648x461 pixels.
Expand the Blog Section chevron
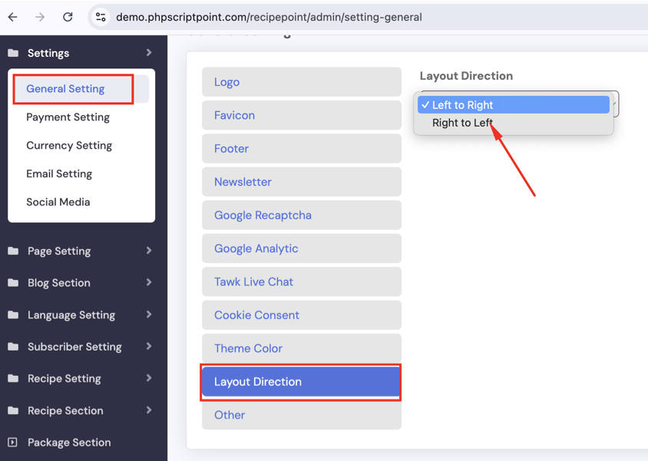click(x=149, y=282)
